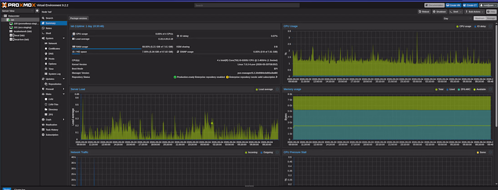Open the Documentation button

pos(435,5)
